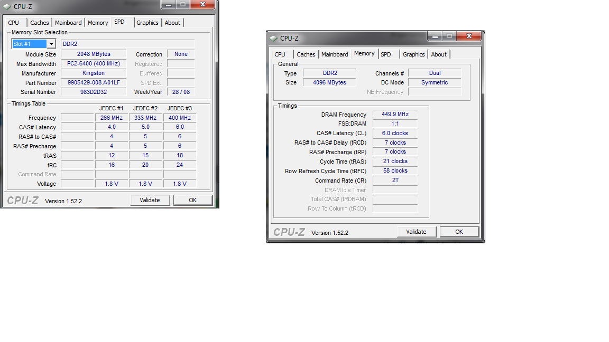The height and width of the screenshot is (342, 609).
Task: Click memory Size value 4096 MBytes
Action: pos(329,82)
